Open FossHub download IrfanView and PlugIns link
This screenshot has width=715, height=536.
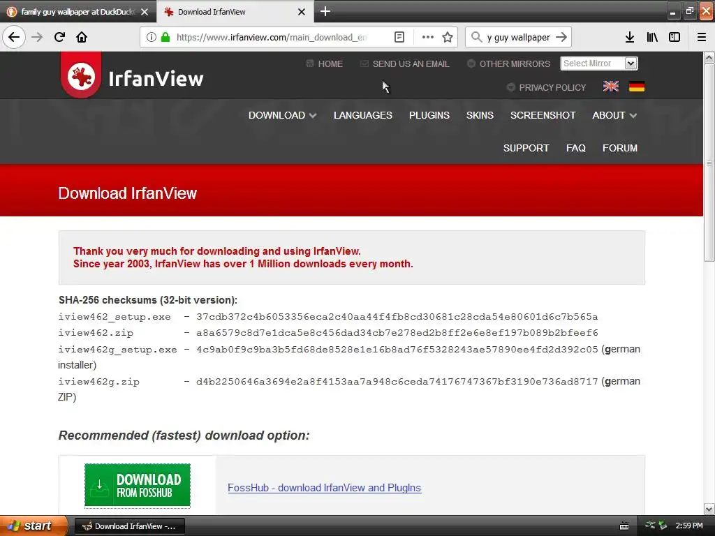(x=324, y=488)
